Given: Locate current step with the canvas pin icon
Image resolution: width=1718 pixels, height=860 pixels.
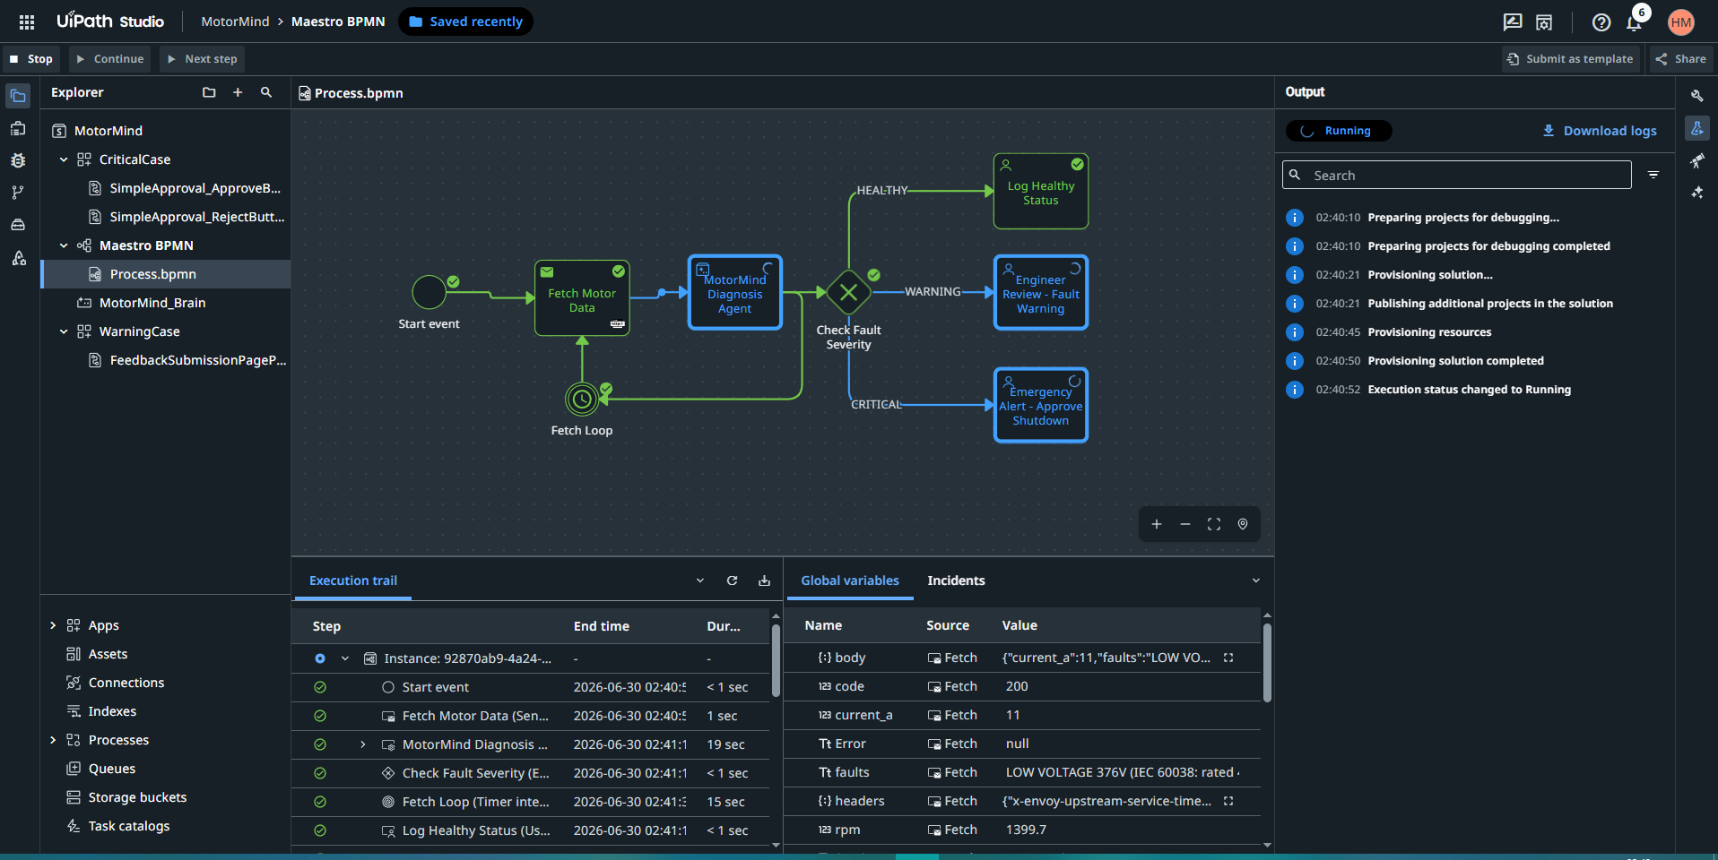Looking at the screenshot, I should pos(1243,524).
